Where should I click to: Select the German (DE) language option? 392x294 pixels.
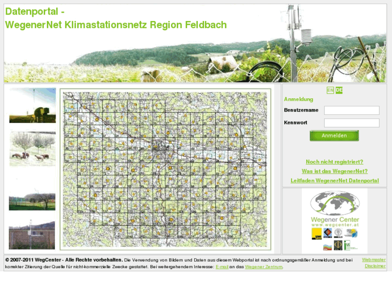click(x=339, y=90)
